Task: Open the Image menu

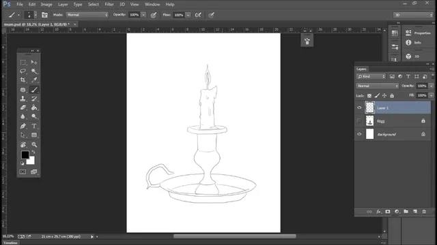Action: [46, 5]
